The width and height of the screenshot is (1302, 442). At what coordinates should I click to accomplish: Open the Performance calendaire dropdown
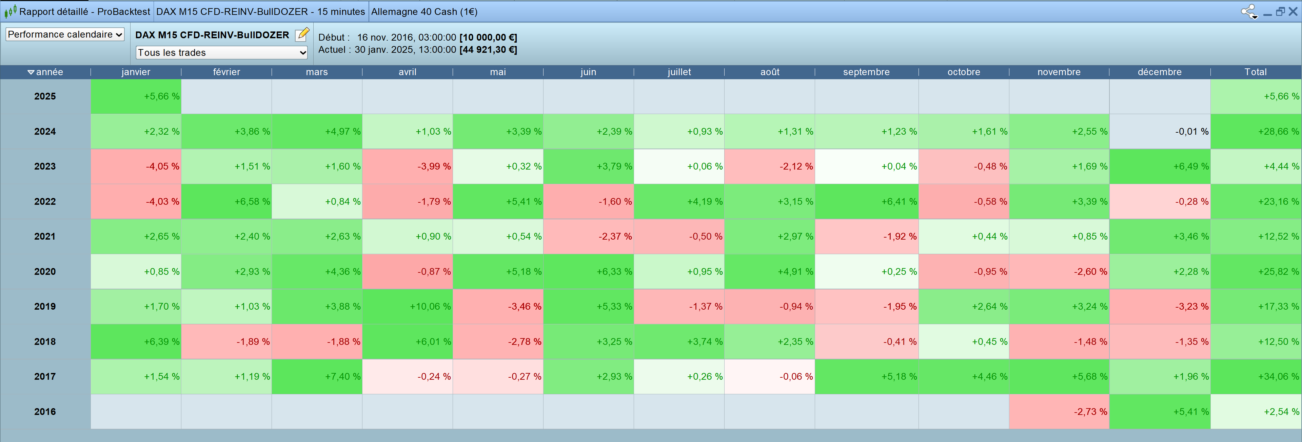[x=65, y=34]
